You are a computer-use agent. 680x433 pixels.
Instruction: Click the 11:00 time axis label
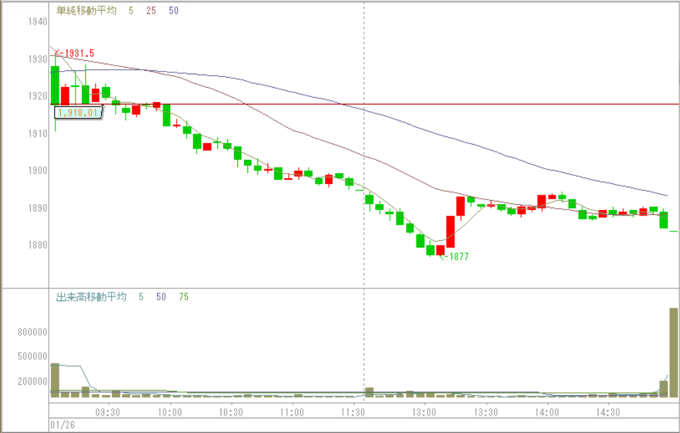pyautogui.click(x=292, y=412)
